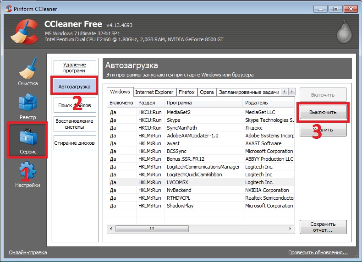Screen dimensions: 362x262
Task: Sort by Включено column header
Action: pos(121,103)
